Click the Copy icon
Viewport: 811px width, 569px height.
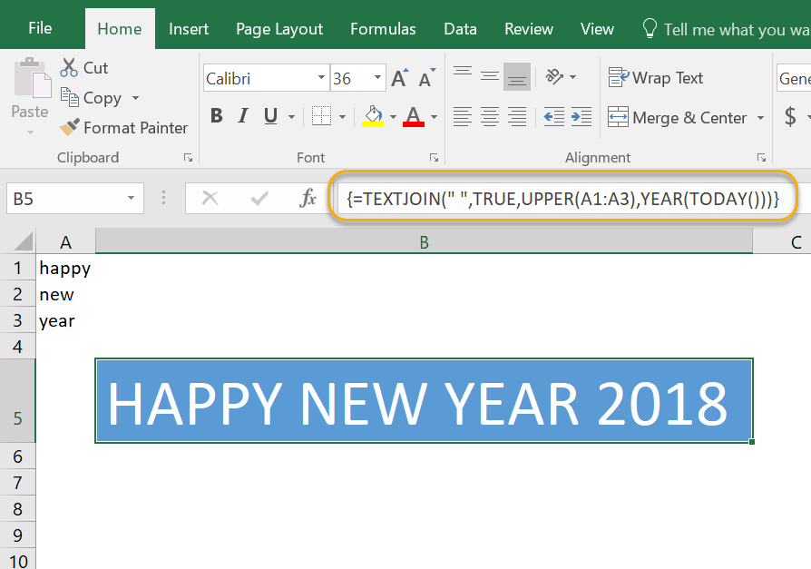(70, 97)
